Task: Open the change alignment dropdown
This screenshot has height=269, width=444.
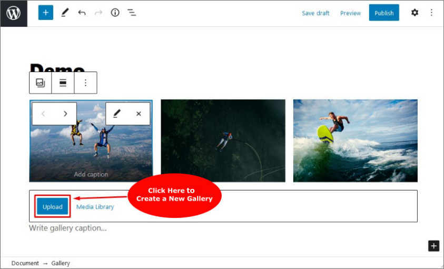Action: click(x=63, y=83)
